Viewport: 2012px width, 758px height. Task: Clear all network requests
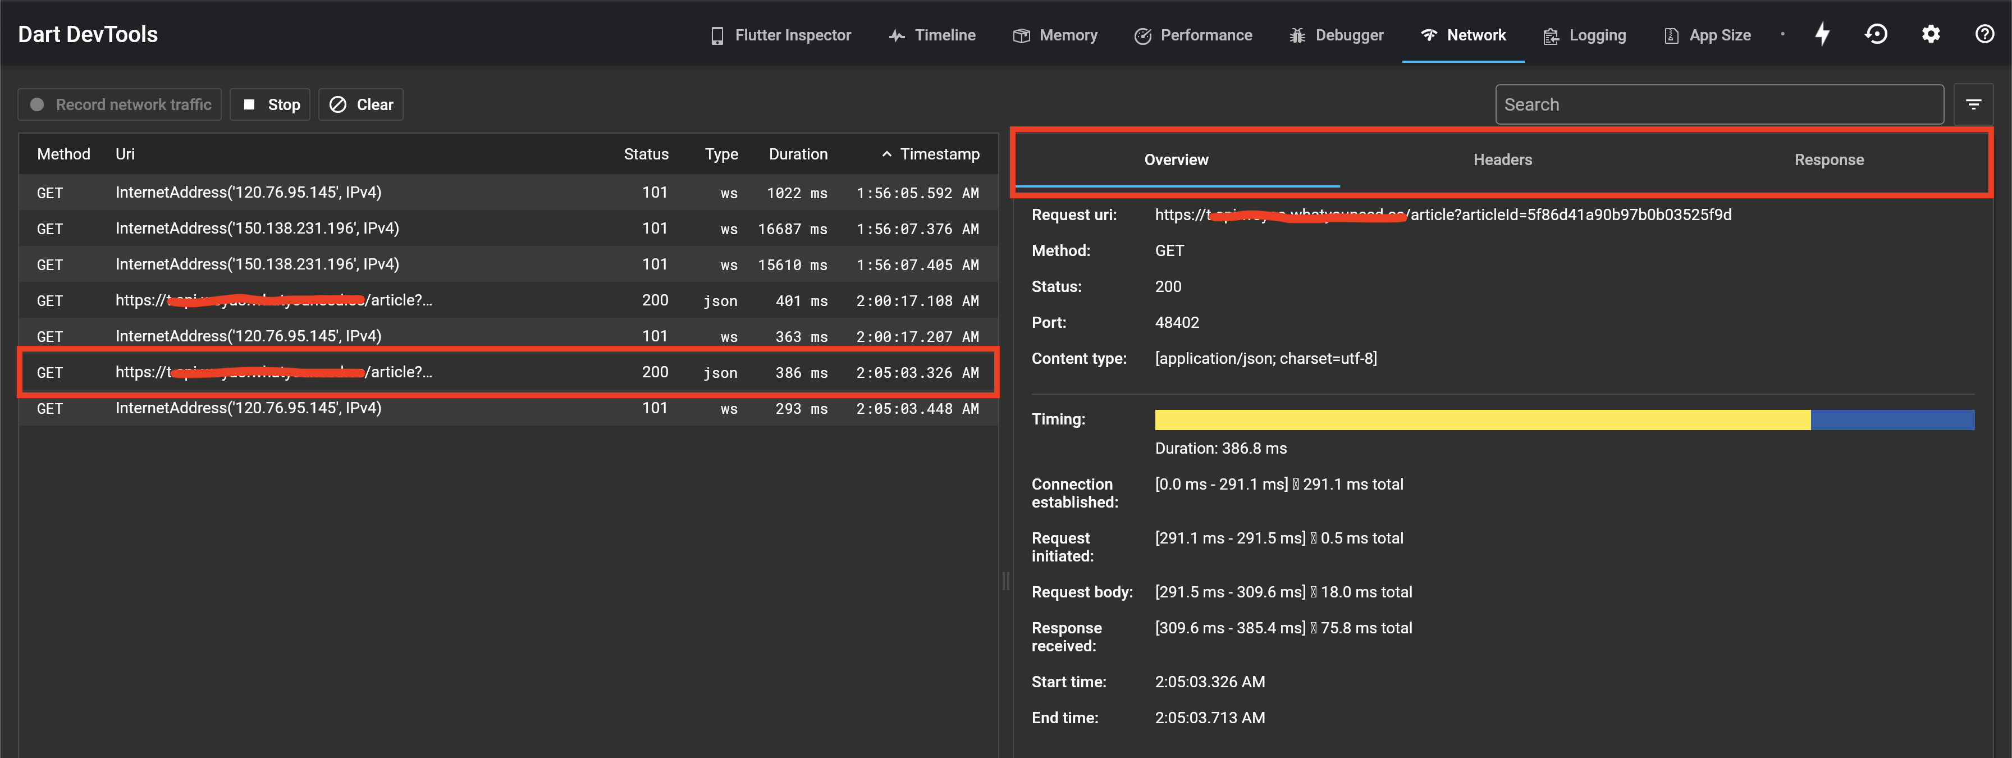[360, 104]
